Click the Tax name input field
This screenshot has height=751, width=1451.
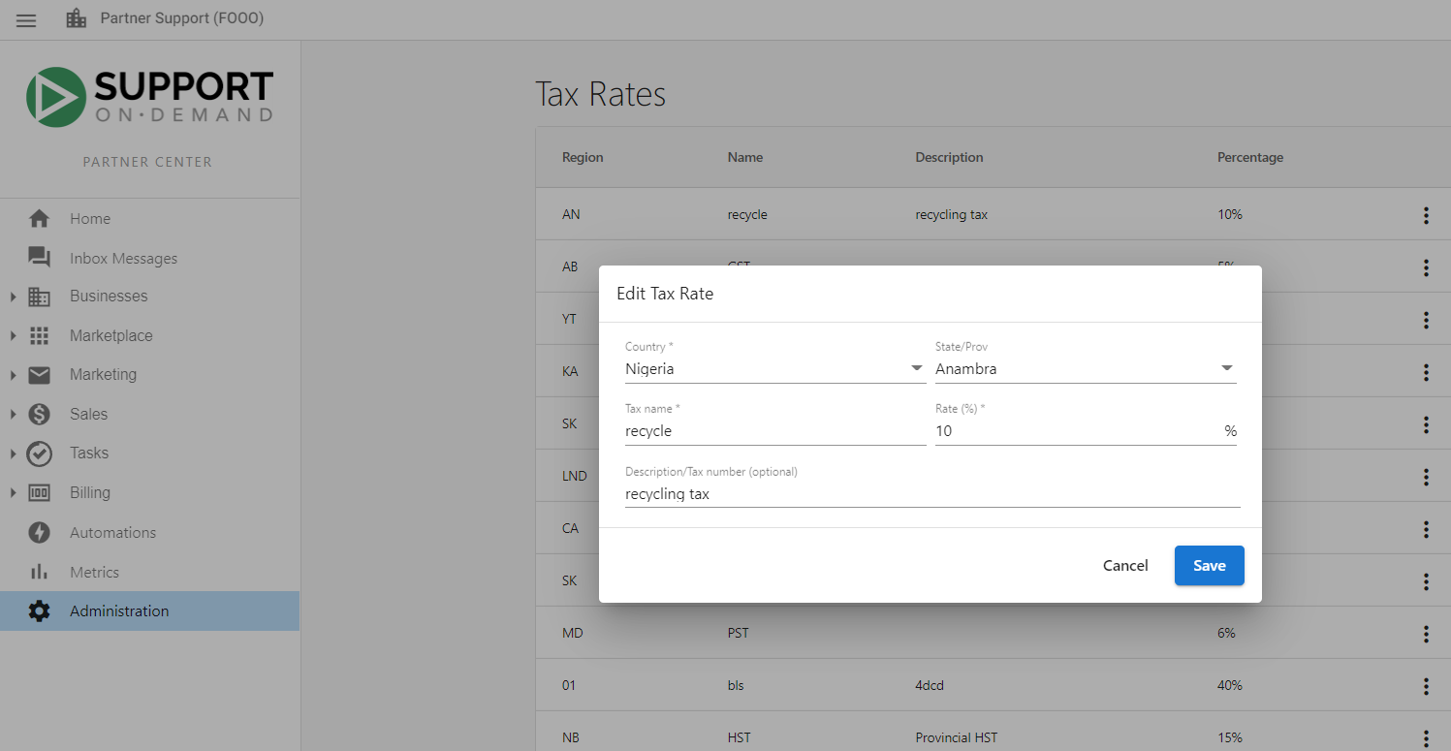(x=775, y=431)
